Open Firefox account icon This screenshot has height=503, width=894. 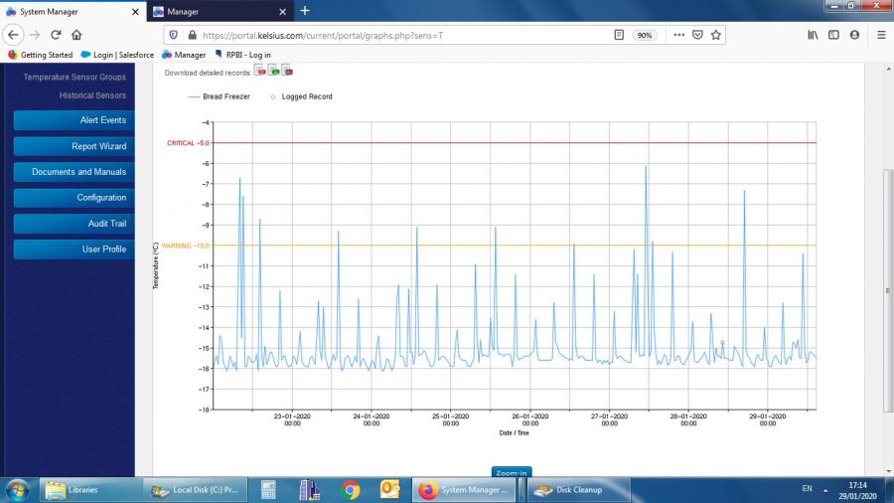pyautogui.click(x=854, y=35)
